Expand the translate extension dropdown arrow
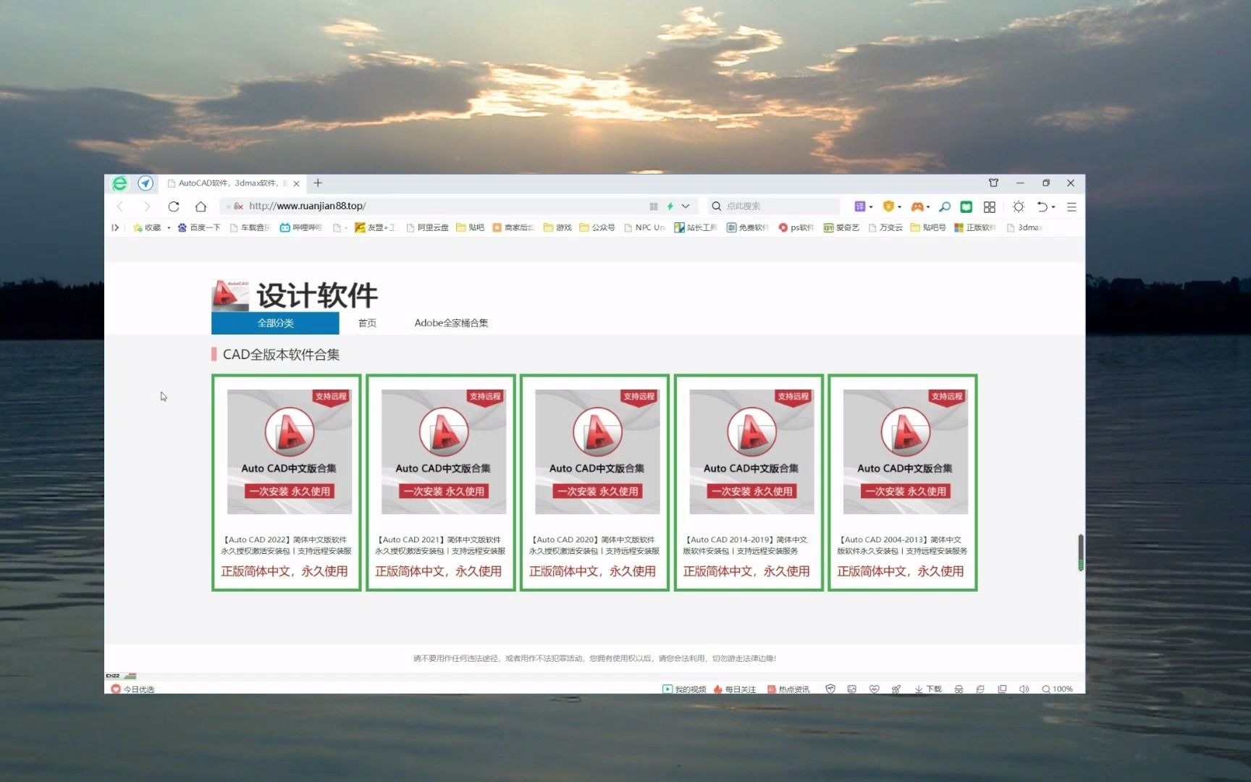This screenshot has width=1251, height=782. [x=871, y=207]
